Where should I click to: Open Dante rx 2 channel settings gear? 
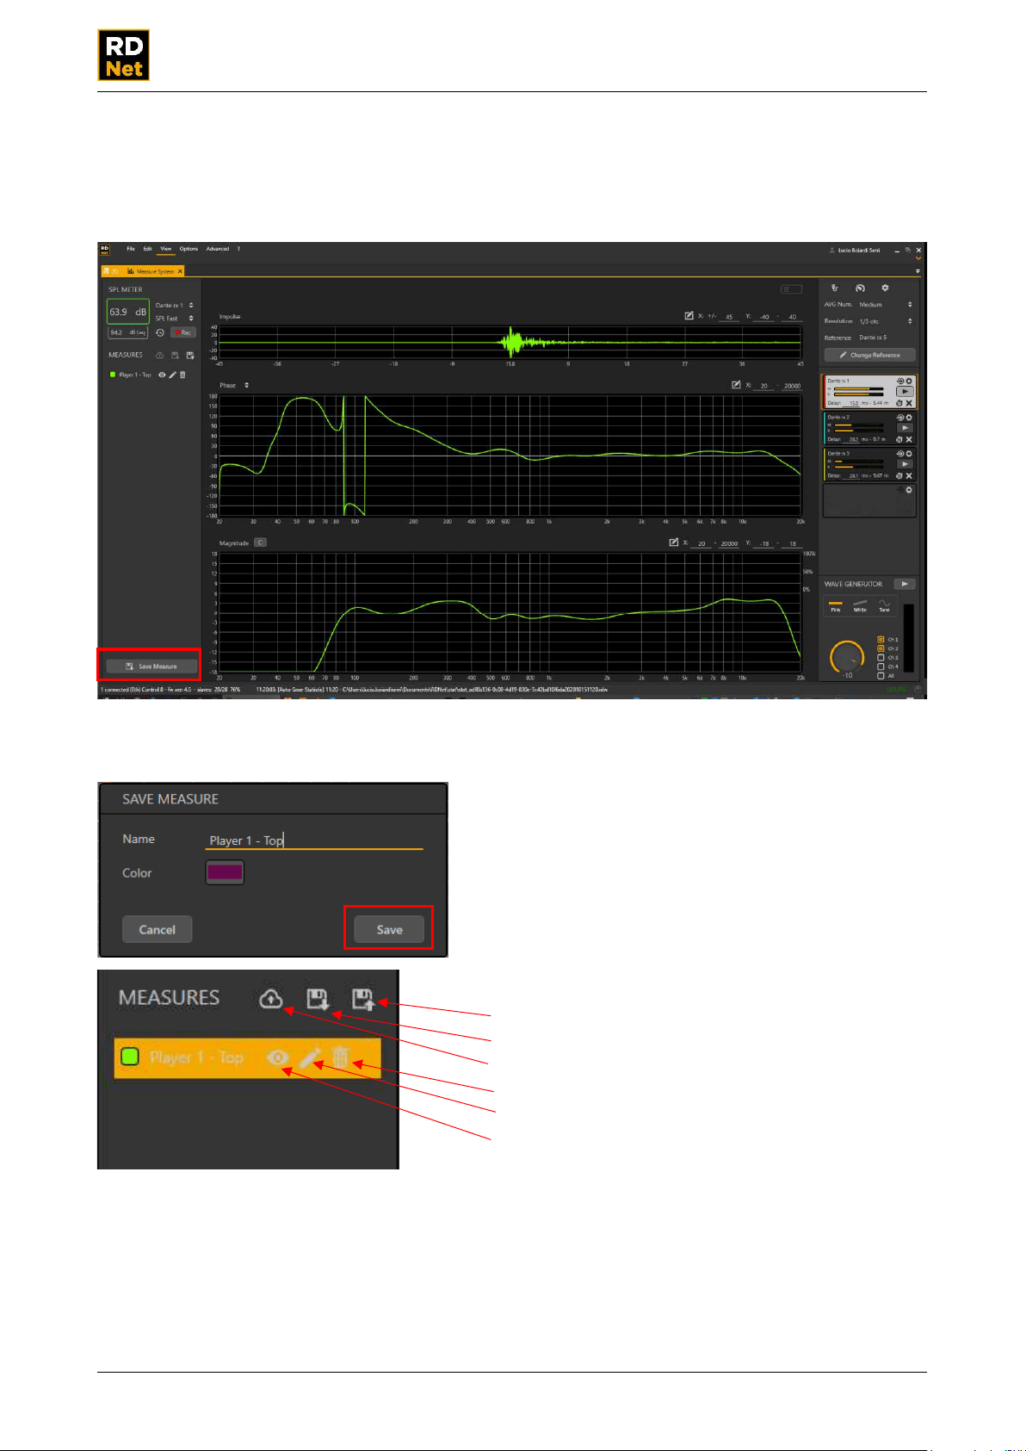pyautogui.click(x=909, y=417)
